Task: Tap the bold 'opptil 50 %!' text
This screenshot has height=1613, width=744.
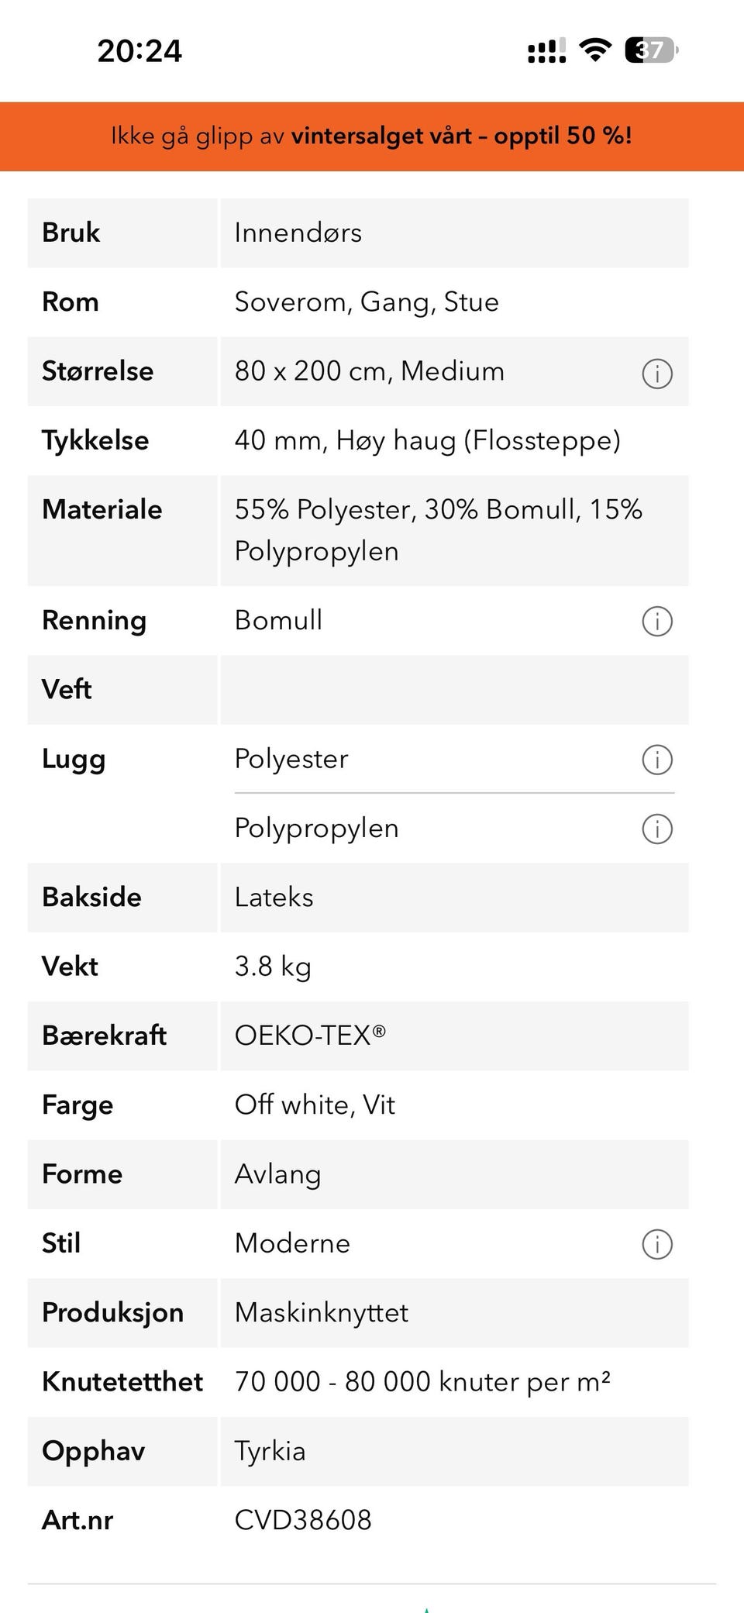Action: coord(563,136)
